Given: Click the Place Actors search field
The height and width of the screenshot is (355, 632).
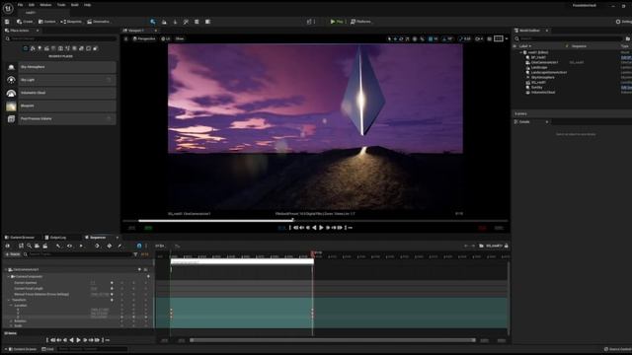Looking at the screenshot, I should 60,38.
